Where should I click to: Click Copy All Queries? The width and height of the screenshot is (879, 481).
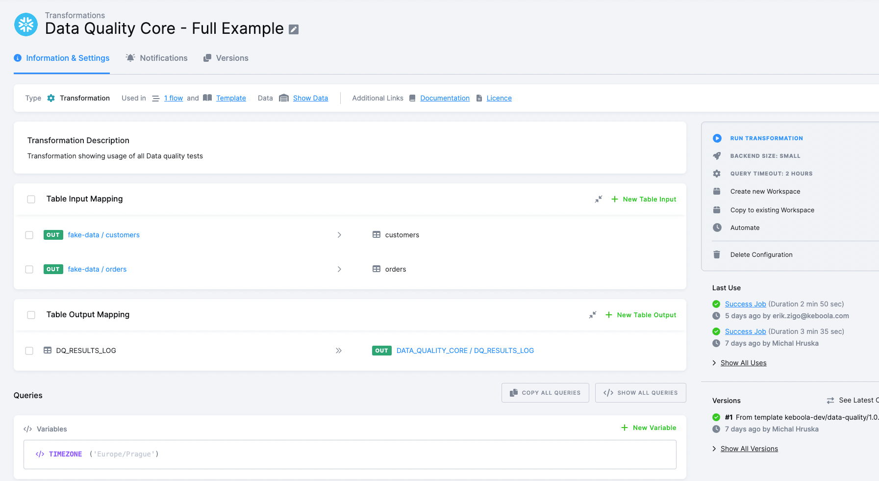point(545,392)
